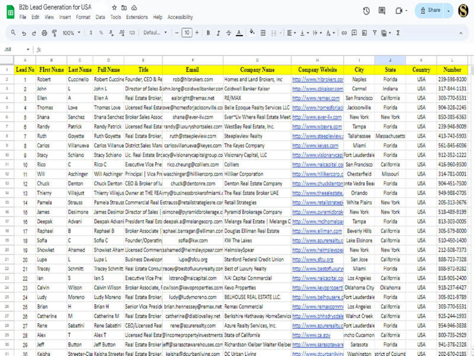Screen dimensions: 474x356
Task: Undo the last action
Action: (x=24, y=33)
